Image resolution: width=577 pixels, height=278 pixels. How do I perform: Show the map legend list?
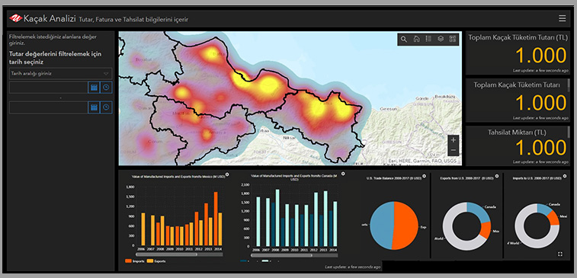428,40
